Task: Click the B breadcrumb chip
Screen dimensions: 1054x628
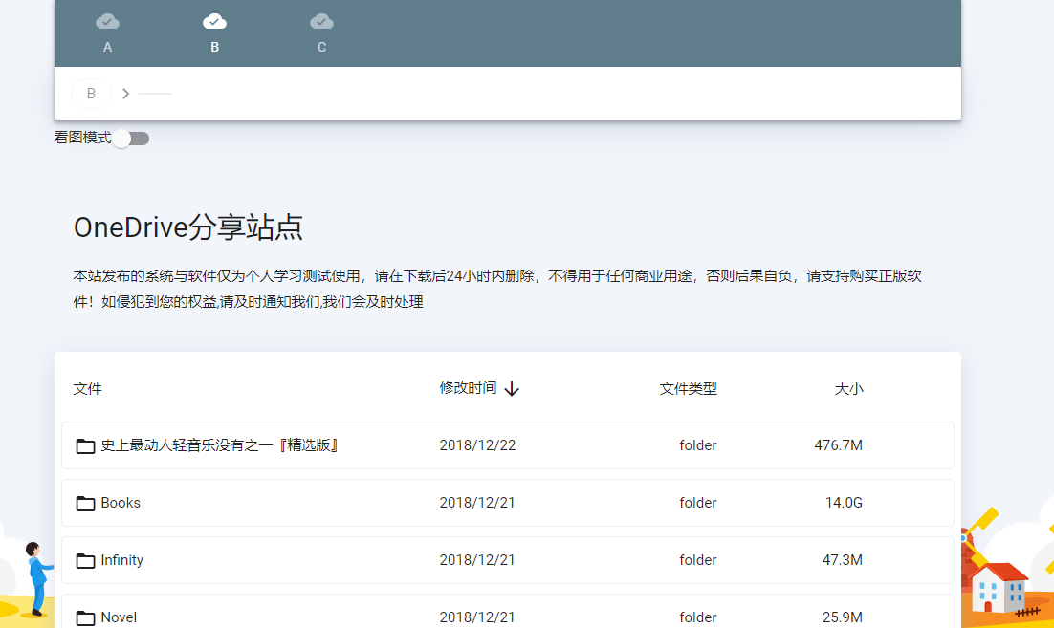Action: (x=91, y=94)
